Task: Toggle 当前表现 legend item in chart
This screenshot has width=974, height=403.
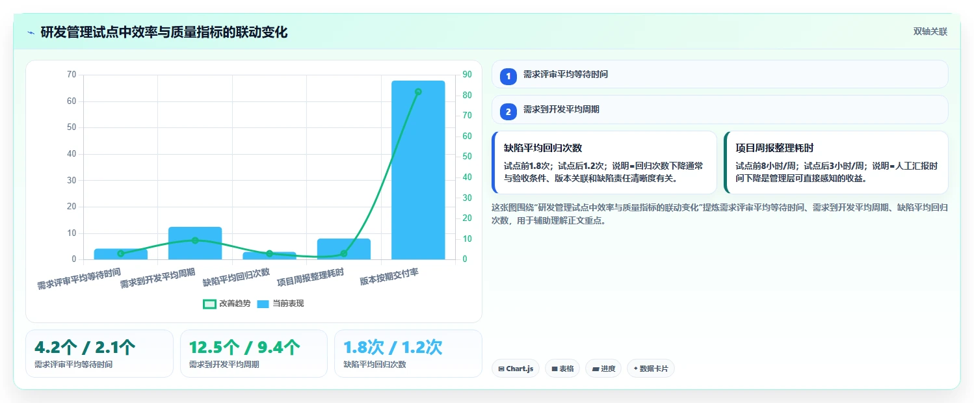Action: pyautogui.click(x=280, y=304)
